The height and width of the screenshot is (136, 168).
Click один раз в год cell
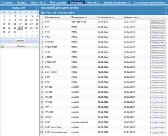pos(79,22)
